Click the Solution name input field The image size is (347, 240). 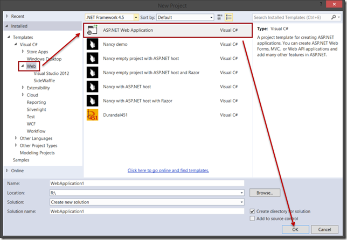click(147, 211)
